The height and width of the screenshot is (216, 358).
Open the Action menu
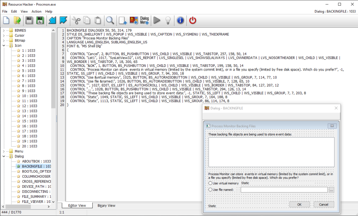pos(36,12)
